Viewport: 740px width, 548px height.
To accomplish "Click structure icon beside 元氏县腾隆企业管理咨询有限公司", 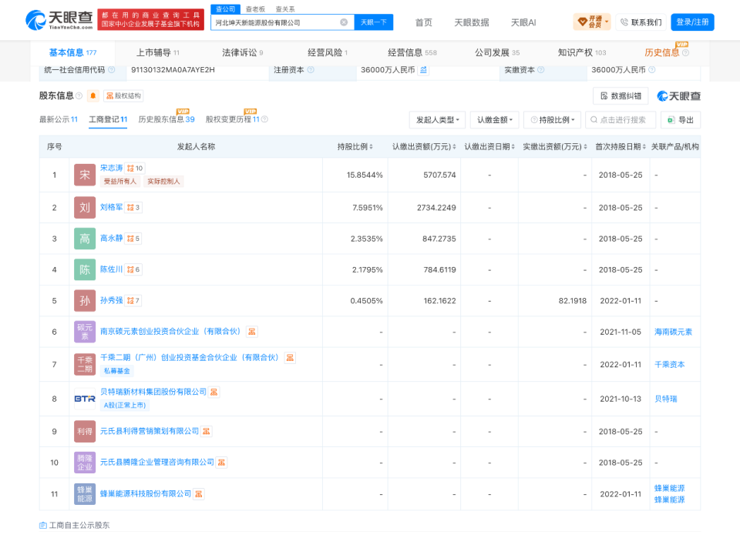I will [x=221, y=463].
